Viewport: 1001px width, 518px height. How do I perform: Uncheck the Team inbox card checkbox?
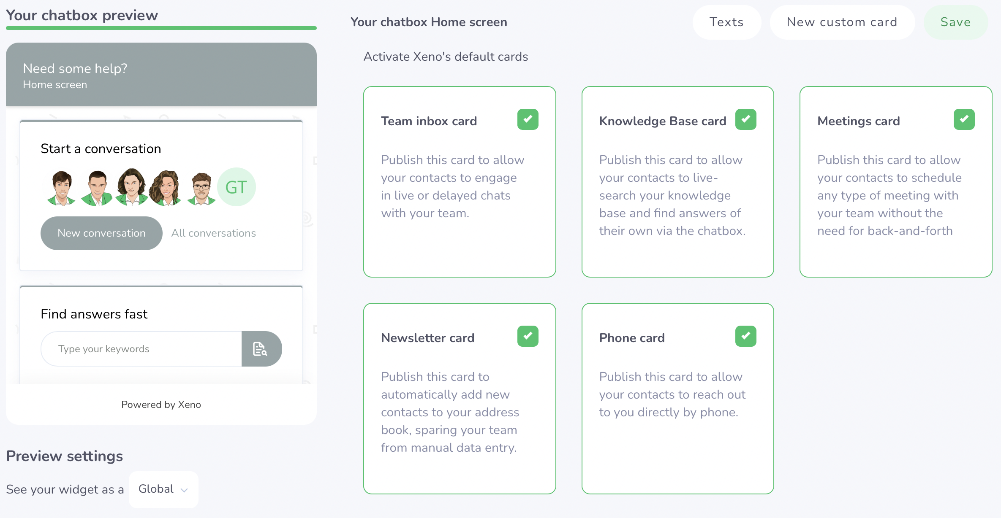pos(528,119)
